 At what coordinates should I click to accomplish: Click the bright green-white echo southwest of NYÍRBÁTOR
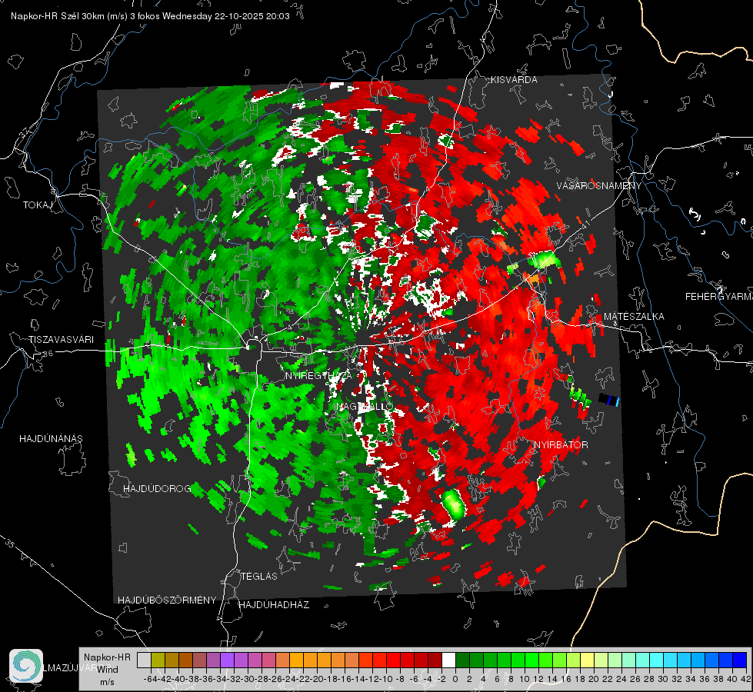tap(453, 504)
